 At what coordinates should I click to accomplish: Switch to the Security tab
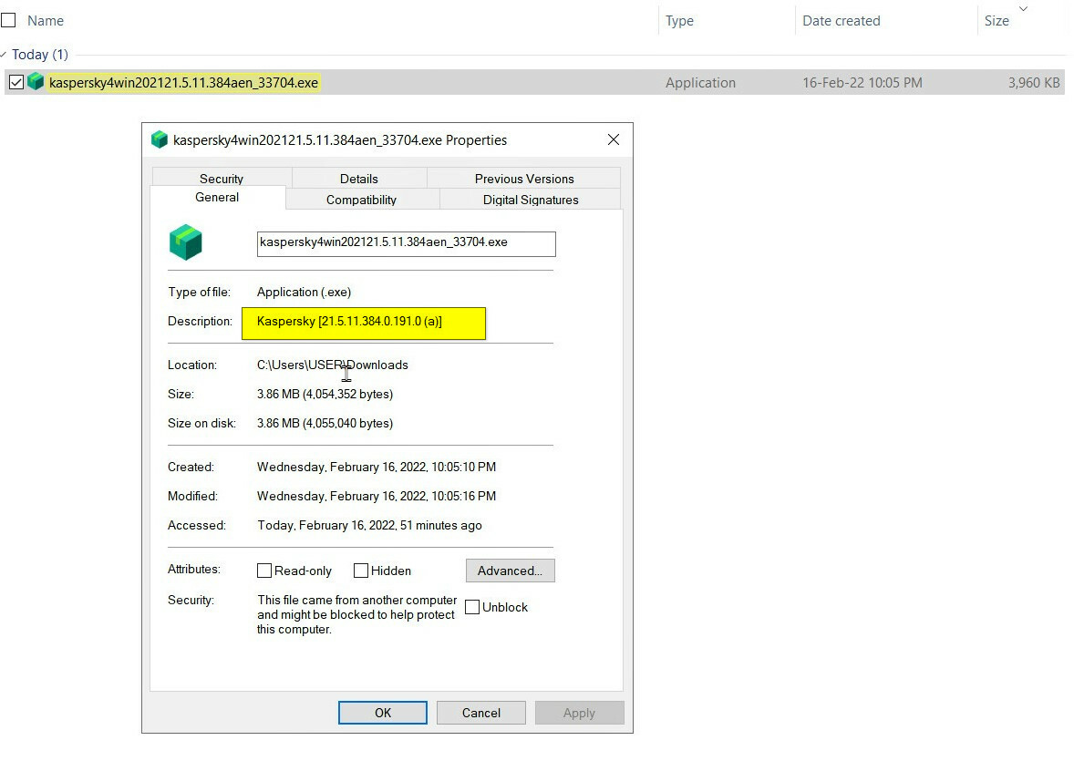[x=222, y=178]
